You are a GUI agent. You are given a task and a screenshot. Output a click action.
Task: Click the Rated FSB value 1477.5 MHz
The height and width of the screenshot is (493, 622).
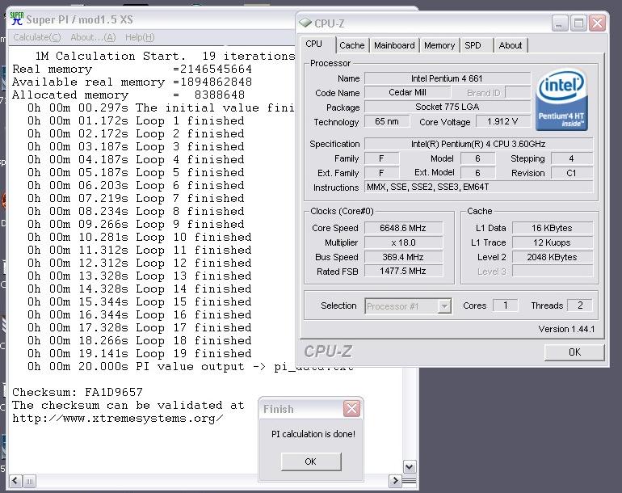(x=403, y=271)
